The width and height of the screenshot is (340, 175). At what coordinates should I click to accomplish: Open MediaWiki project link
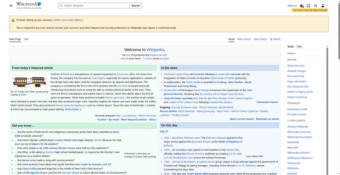pos(293,142)
